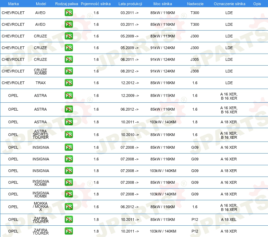
Task: Select the CRUZE KOMBI model cell
Action: coord(40,71)
